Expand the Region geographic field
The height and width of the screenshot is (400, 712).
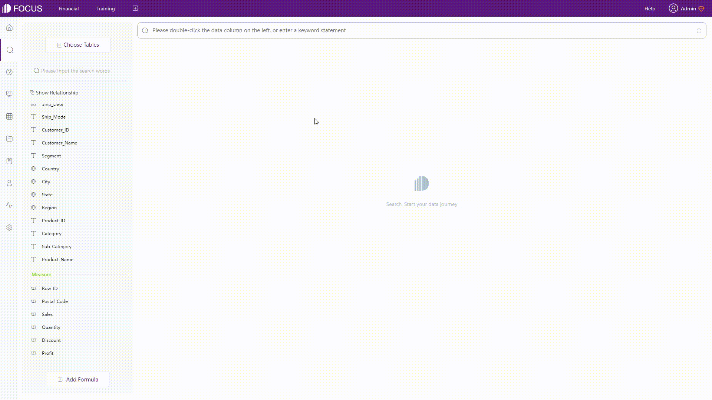(x=49, y=207)
